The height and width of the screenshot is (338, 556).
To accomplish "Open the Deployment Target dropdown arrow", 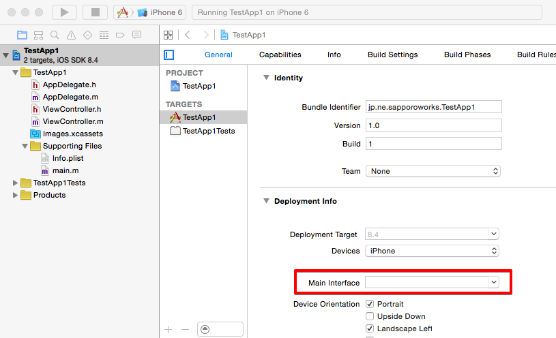I will tap(494, 234).
